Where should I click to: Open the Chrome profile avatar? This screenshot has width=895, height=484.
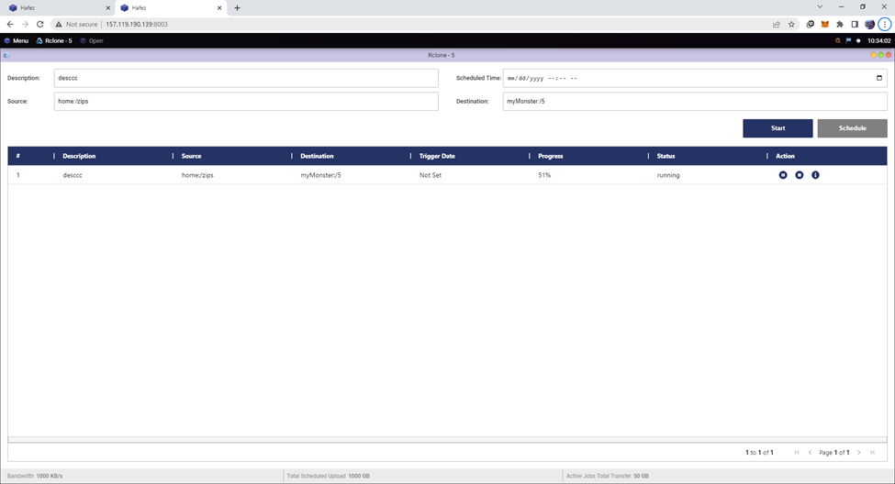tap(869, 24)
